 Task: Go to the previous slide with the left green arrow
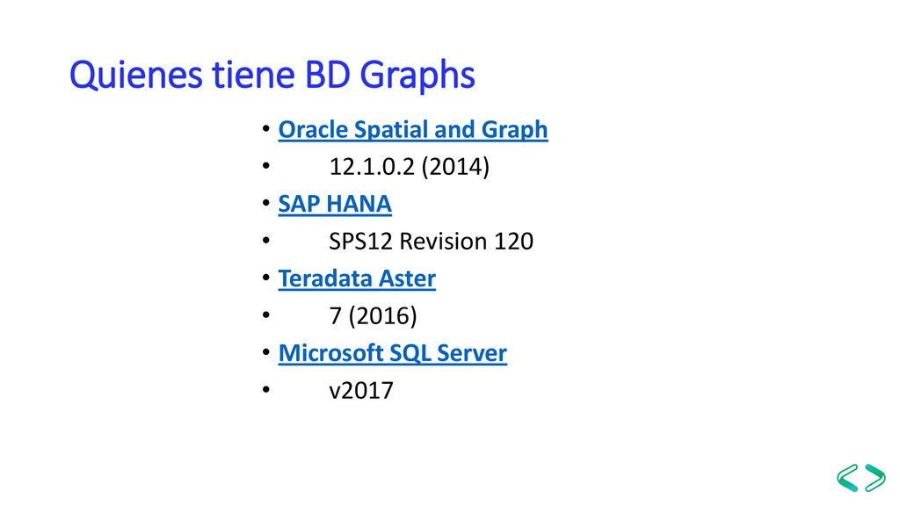click(x=848, y=477)
